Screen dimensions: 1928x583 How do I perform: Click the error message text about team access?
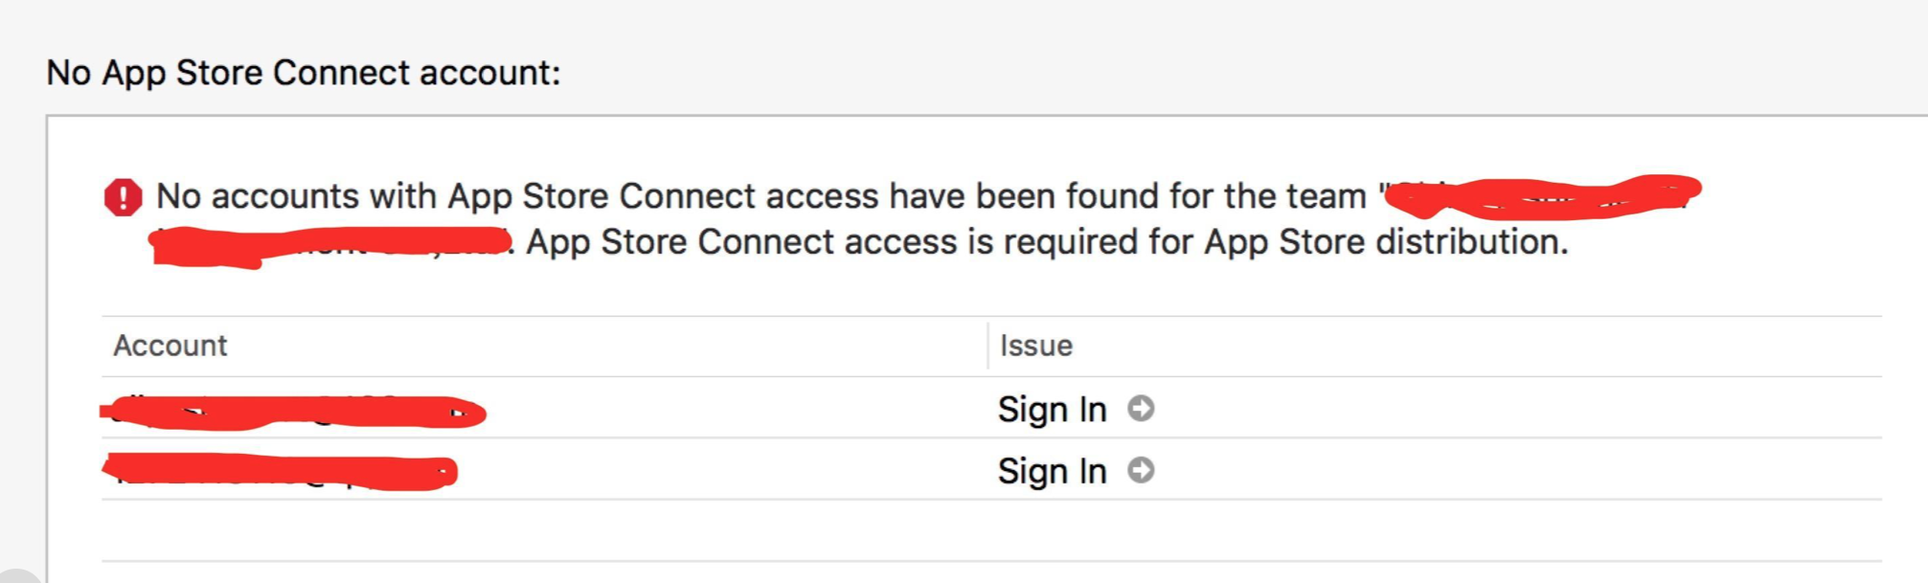766,195
